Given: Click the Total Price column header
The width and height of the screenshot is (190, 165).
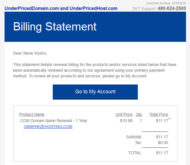Looking at the screenshot, I should coord(159,114).
